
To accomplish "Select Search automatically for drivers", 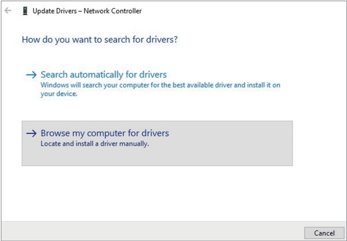I will pyautogui.click(x=103, y=75).
